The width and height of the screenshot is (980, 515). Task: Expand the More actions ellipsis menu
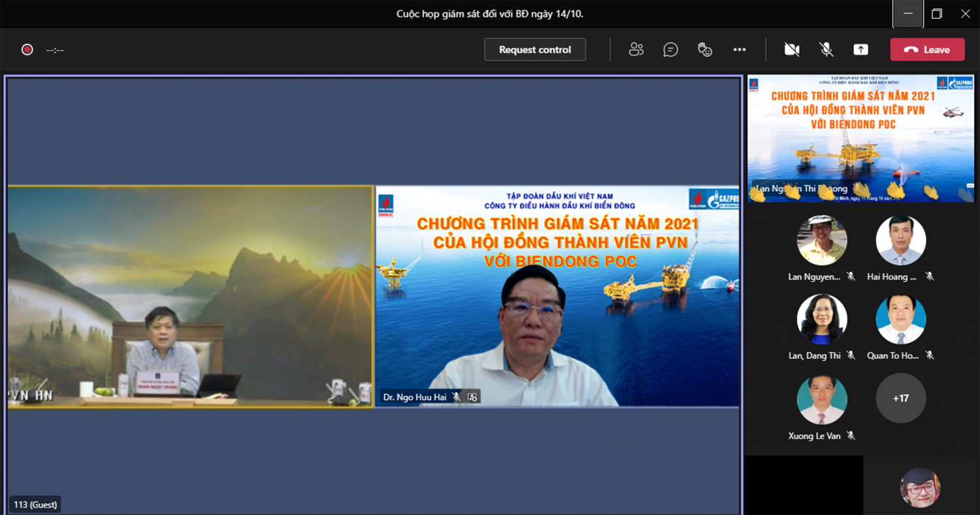pos(739,50)
